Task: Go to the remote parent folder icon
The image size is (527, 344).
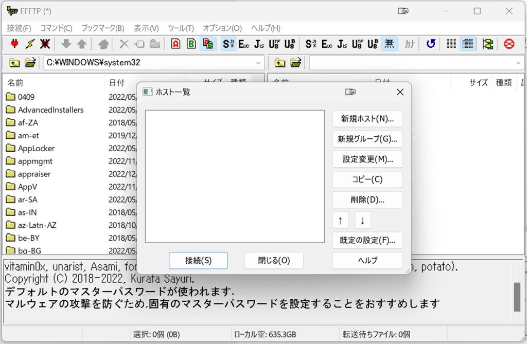Action: click(x=279, y=63)
